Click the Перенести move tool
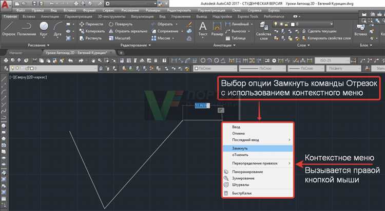This screenshot has width=385, height=211. click(x=92, y=24)
